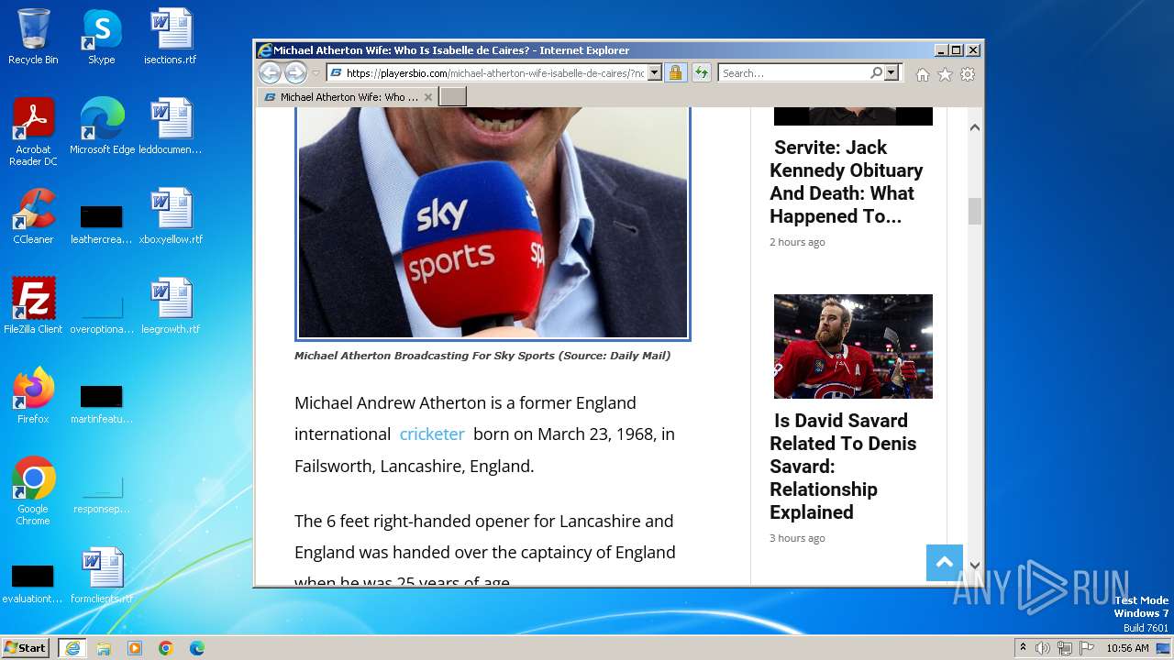Click the browser Back arrow button
The height and width of the screenshot is (660, 1174).
(x=270, y=73)
